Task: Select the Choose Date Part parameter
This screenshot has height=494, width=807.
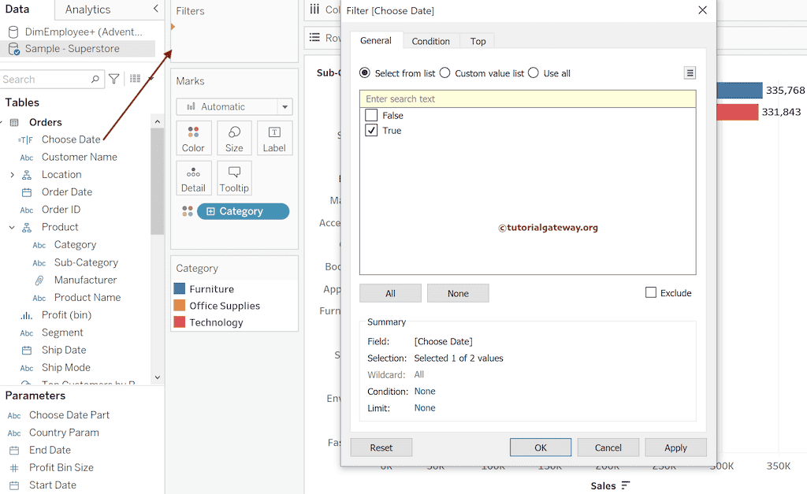Action: (x=69, y=415)
